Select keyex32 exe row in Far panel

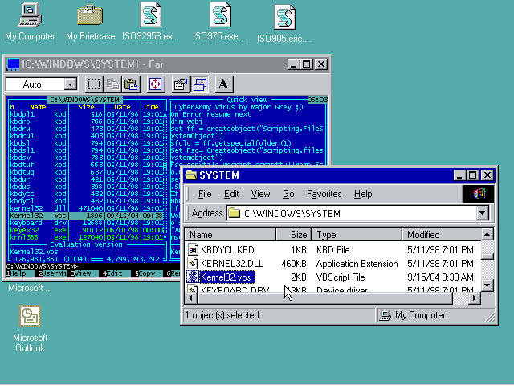(x=87, y=230)
